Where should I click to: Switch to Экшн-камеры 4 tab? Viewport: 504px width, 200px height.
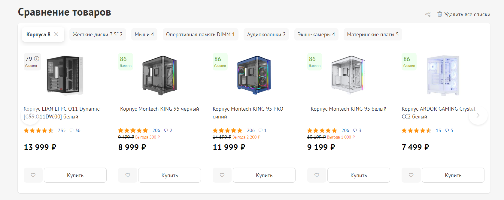pos(316,34)
